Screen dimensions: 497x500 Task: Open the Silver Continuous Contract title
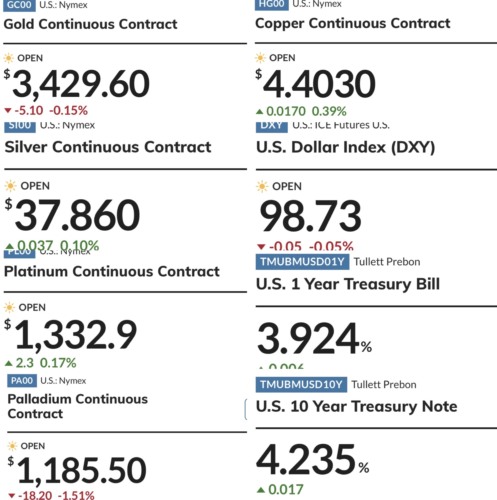point(108,147)
